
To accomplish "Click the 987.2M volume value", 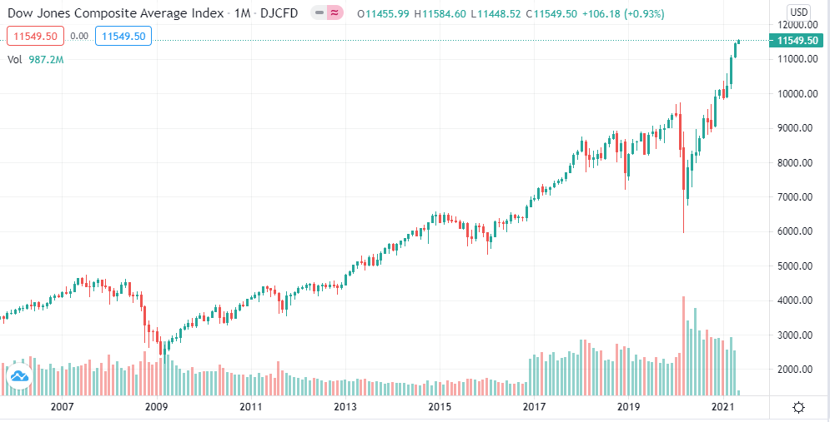I will [47, 60].
